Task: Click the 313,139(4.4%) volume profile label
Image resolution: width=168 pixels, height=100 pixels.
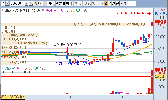Action: coord(14,39)
